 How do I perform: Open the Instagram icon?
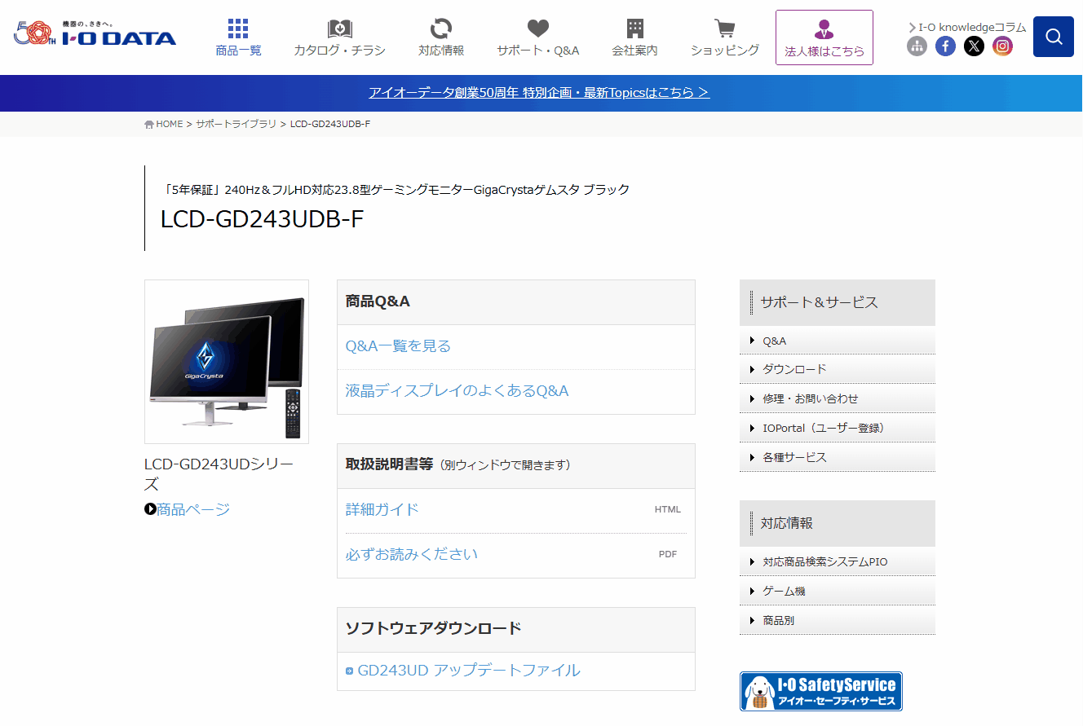(x=1002, y=46)
